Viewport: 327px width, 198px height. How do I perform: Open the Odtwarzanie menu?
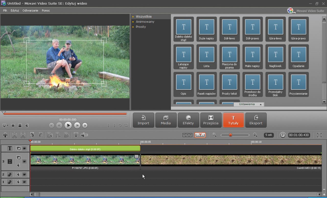(30, 10)
